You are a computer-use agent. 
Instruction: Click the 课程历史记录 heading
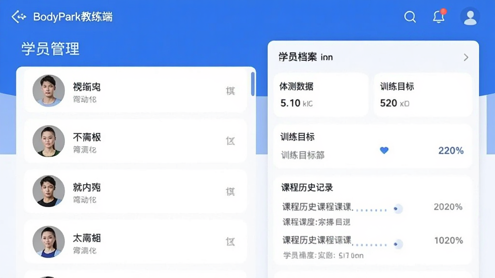point(307,188)
